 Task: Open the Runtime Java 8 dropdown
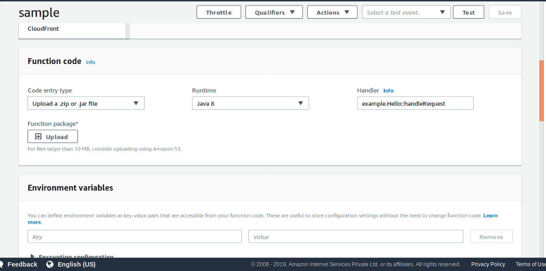pos(250,104)
